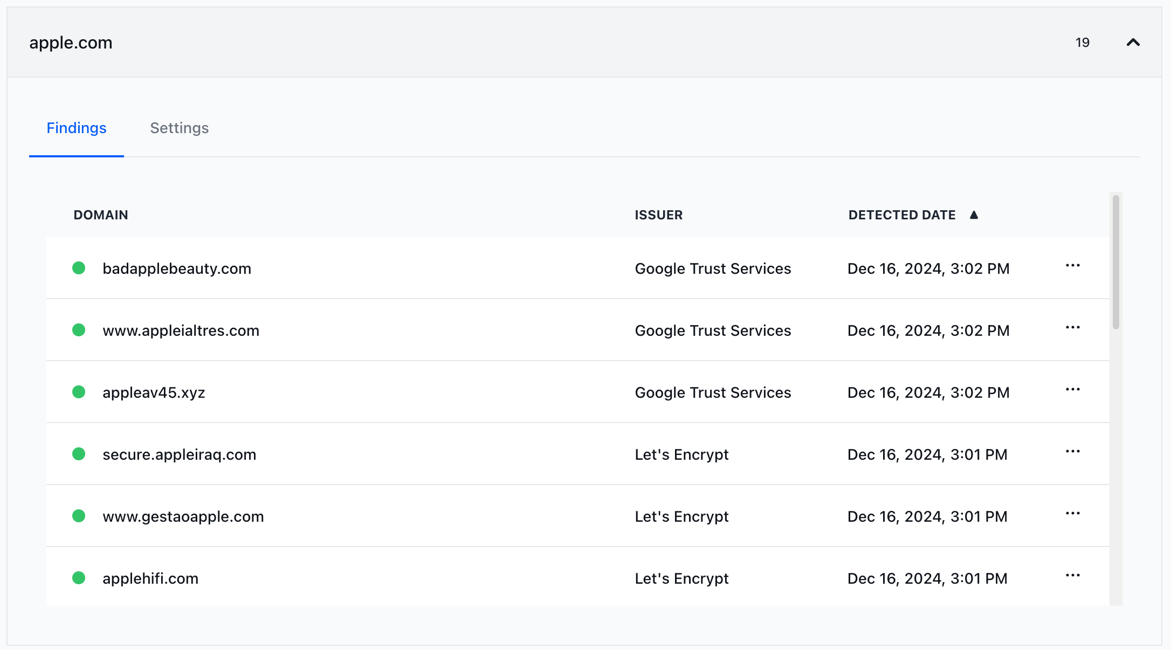Click the apple.com section title
Screen dimensions: 1171x650
(x=71, y=43)
